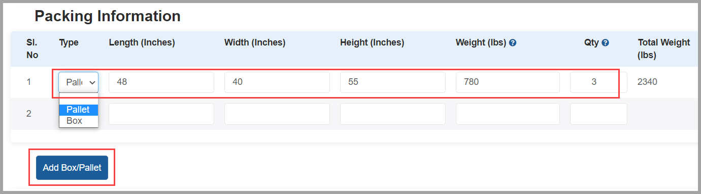This screenshot has height=194, width=701.
Task: Click the Total Weight (lbs) column header
Action: pyautogui.click(x=664, y=48)
